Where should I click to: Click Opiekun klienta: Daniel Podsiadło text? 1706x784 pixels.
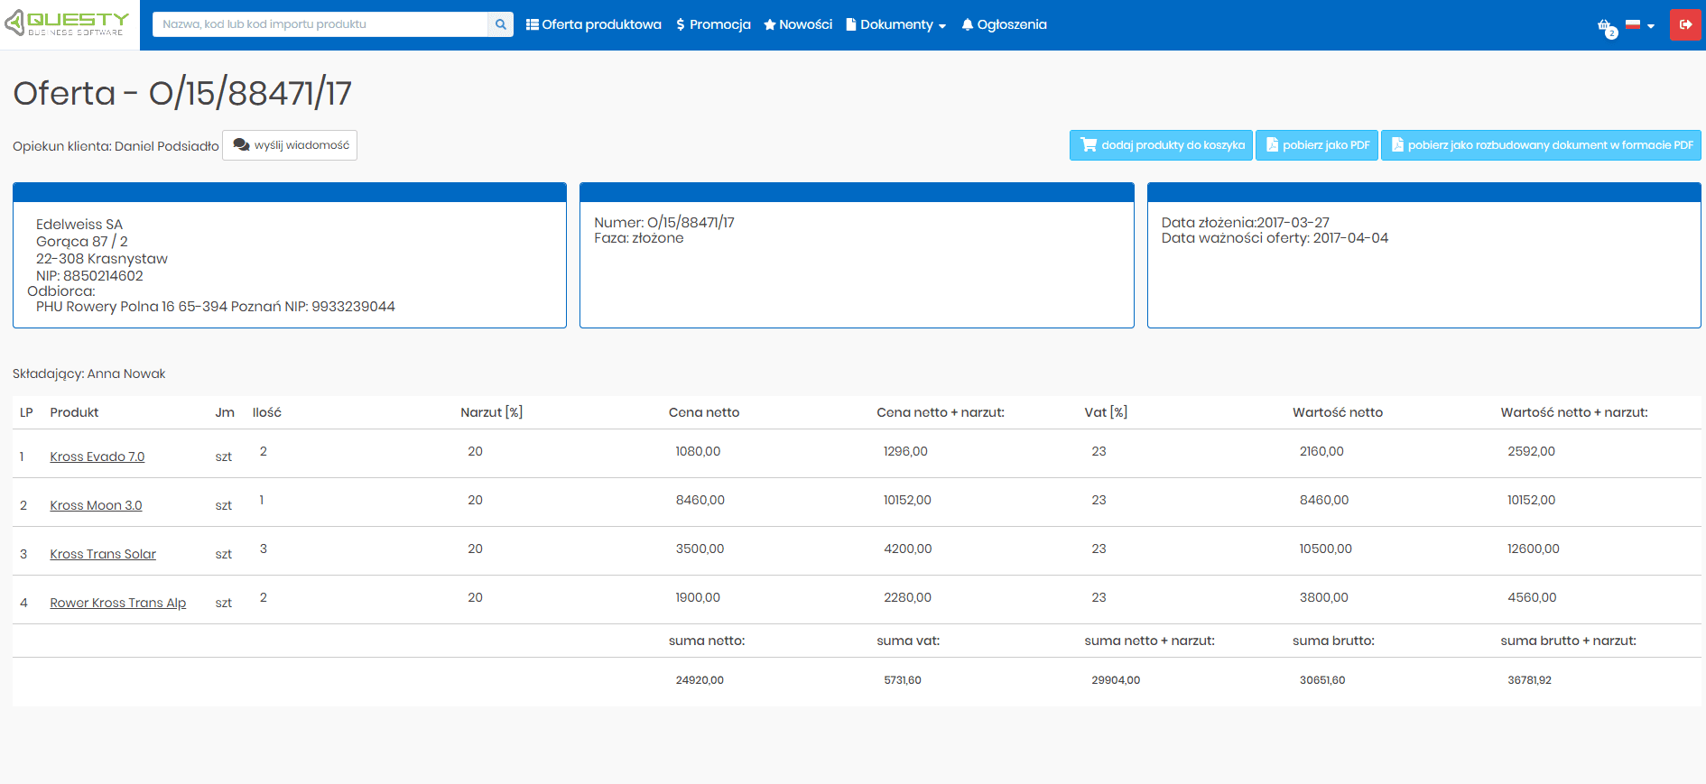(116, 146)
